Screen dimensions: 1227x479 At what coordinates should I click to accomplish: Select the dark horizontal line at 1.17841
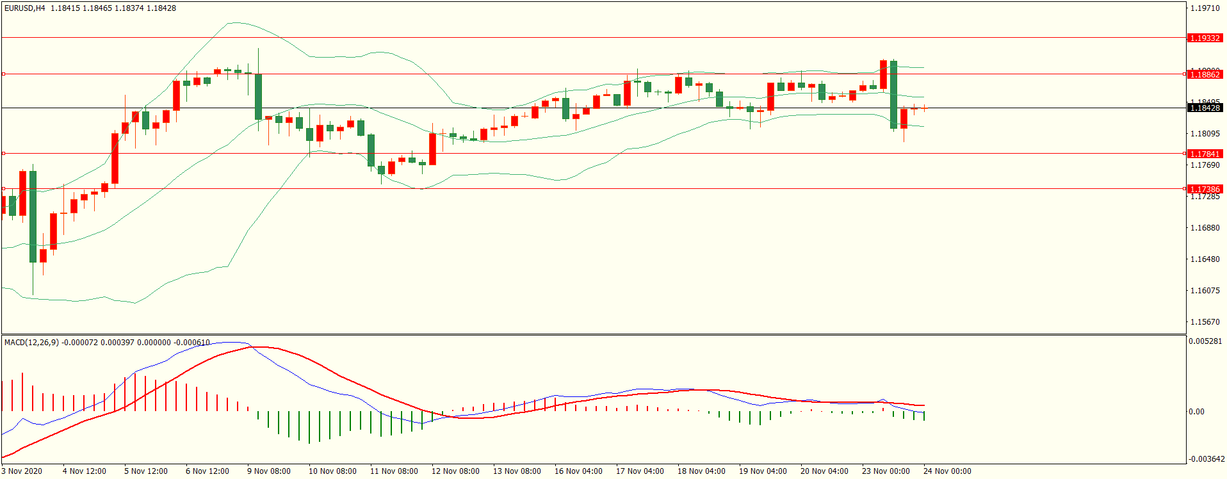(593, 154)
